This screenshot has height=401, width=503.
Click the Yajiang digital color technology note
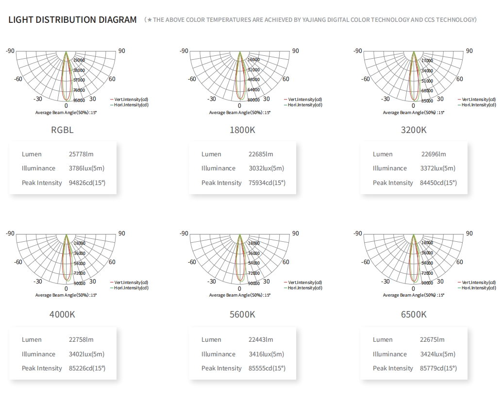pyautogui.click(x=311, y=20)
